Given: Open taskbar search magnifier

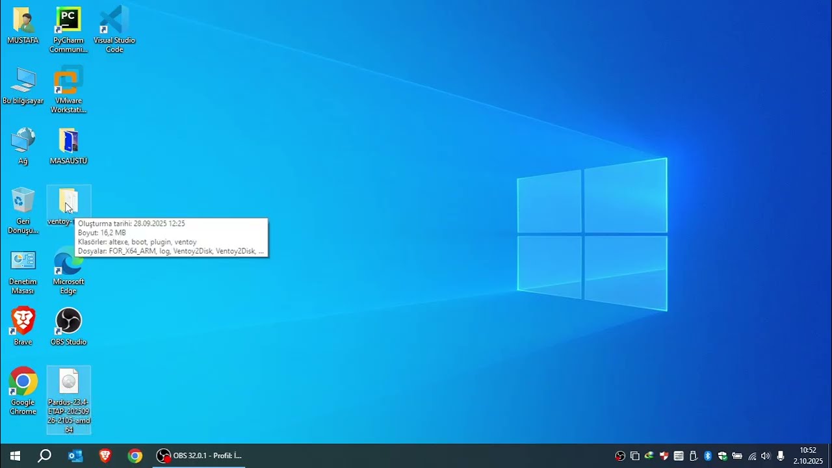Looking at the screenshot, I should [44, 456].
